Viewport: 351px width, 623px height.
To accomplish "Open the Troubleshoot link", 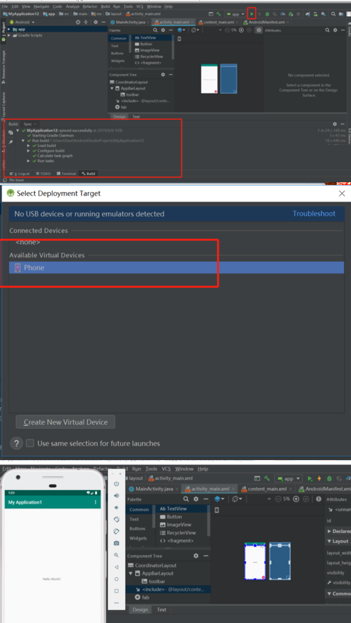I will click(314, 214).
